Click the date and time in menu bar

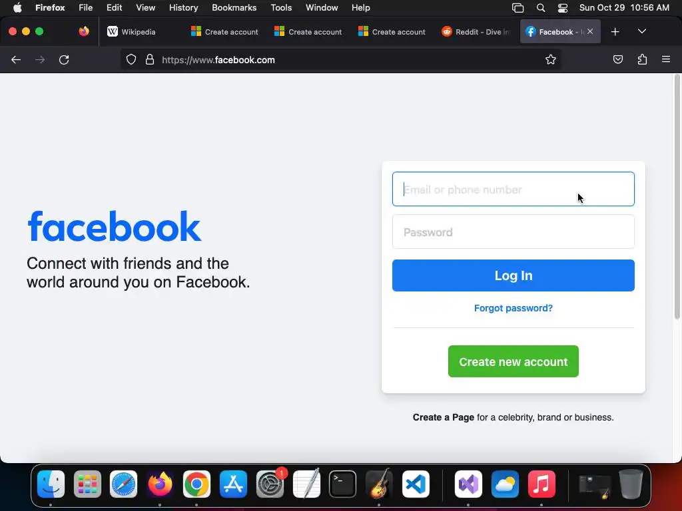[x=624, y=7]
